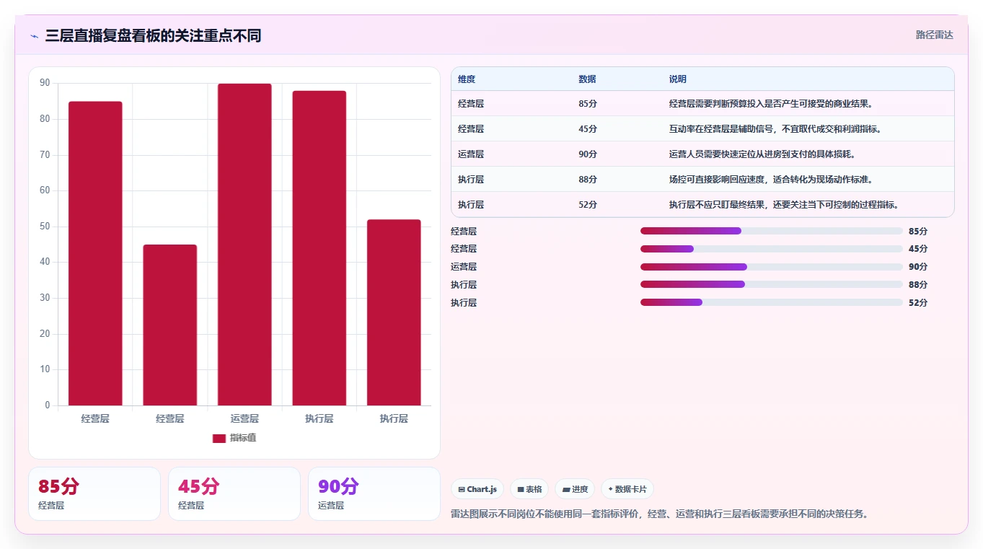Click the table row about 从进房到支付的具体损耗
This screenshot has height=549, width=983.
pos(702,154)
